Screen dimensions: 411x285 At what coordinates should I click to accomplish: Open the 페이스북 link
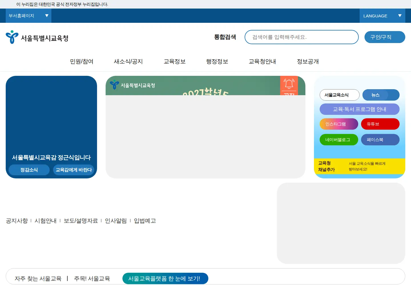click(x=380, y=140)
